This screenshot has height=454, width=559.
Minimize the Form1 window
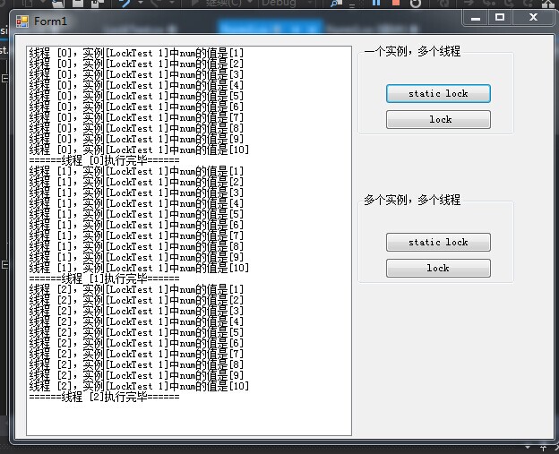(476, 18)
